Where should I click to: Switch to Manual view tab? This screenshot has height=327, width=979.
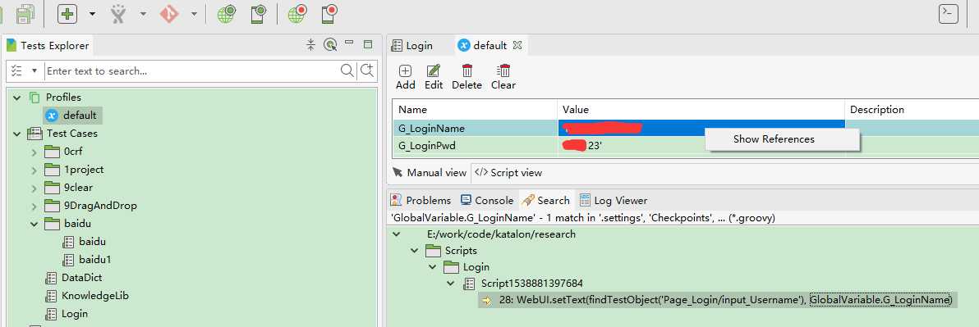click(x=430, y=173)
